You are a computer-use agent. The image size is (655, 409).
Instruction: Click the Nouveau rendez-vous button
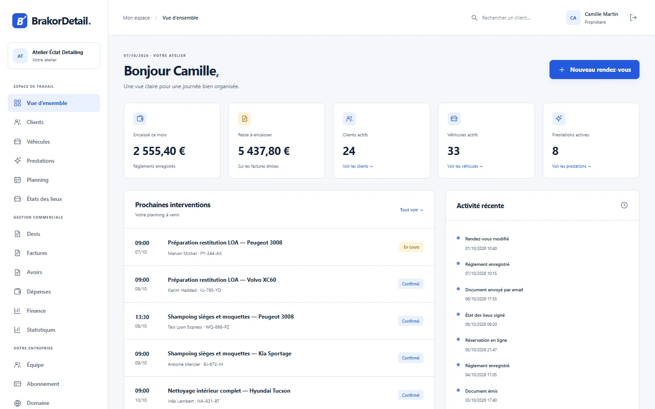pos(594,70)
